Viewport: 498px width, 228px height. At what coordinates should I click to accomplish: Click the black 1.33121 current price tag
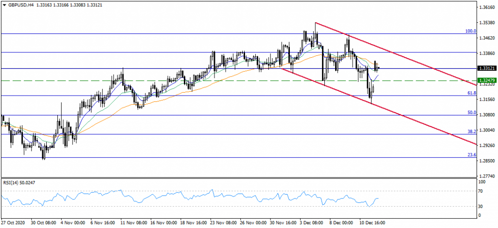pos(487,68)
